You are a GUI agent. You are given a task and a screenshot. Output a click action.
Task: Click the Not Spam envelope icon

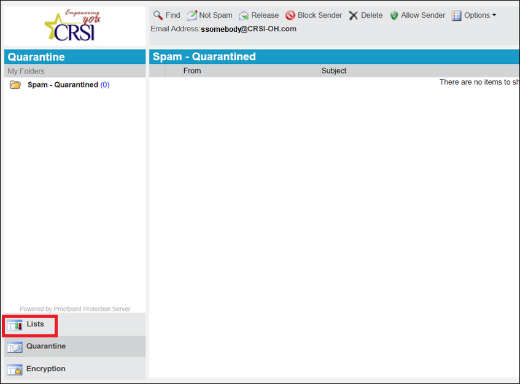point(192,15)
